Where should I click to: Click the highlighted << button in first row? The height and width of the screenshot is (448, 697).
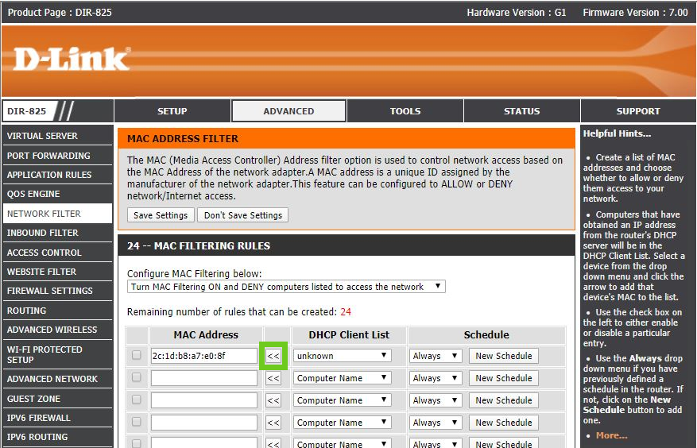[x=273, y=356]
